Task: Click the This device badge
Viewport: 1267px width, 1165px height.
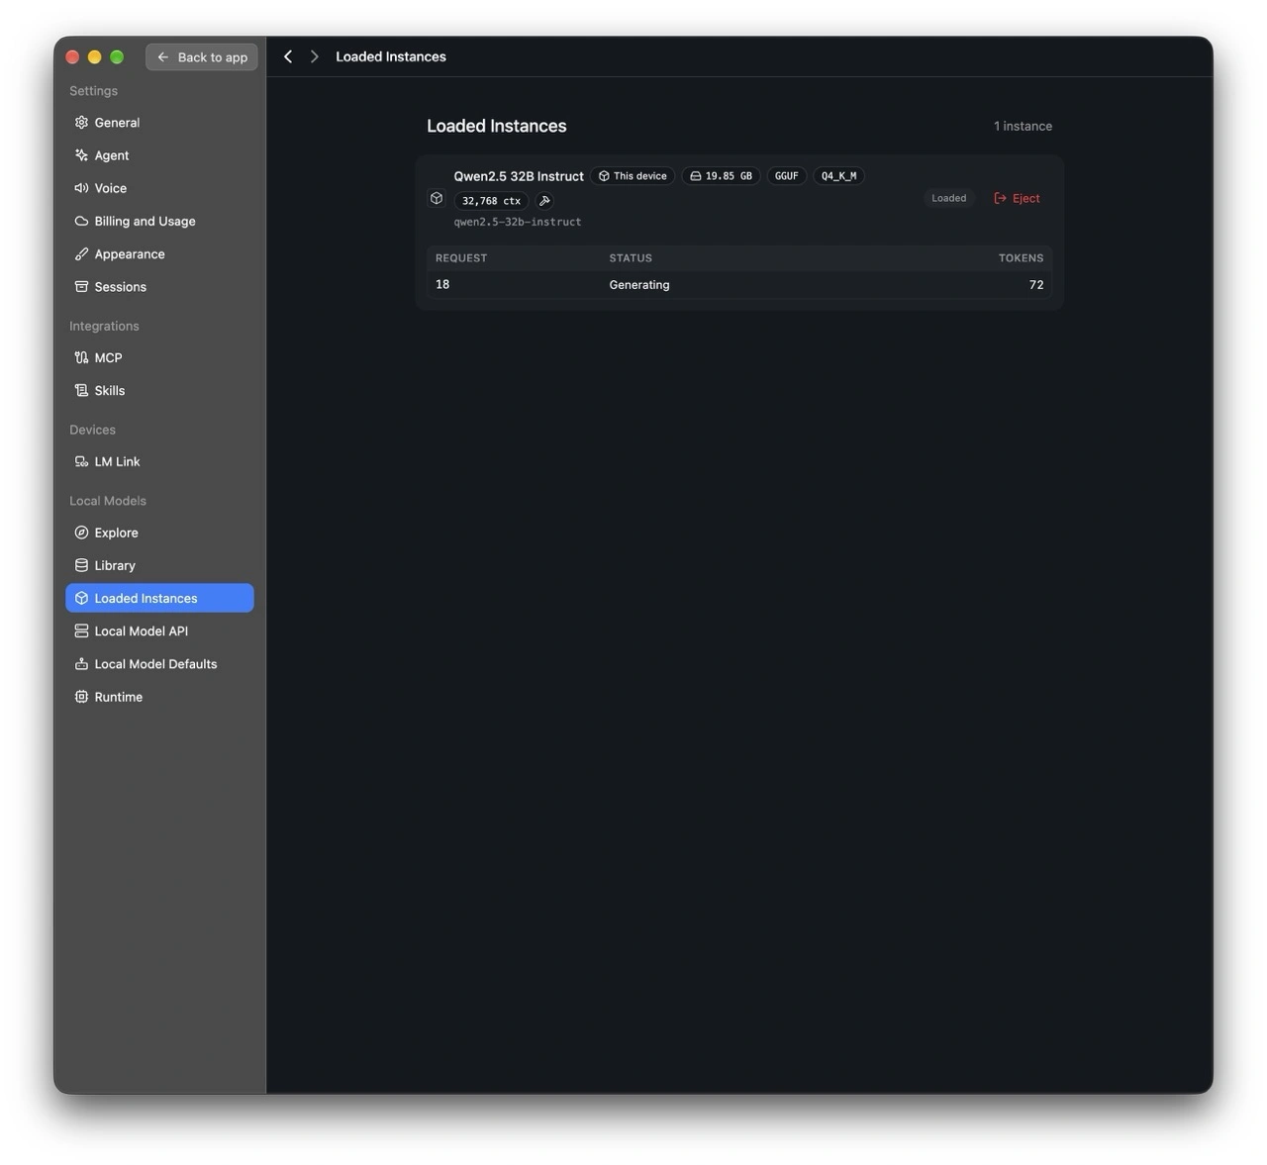Action: pyautogui.click(x=633, y=176)
